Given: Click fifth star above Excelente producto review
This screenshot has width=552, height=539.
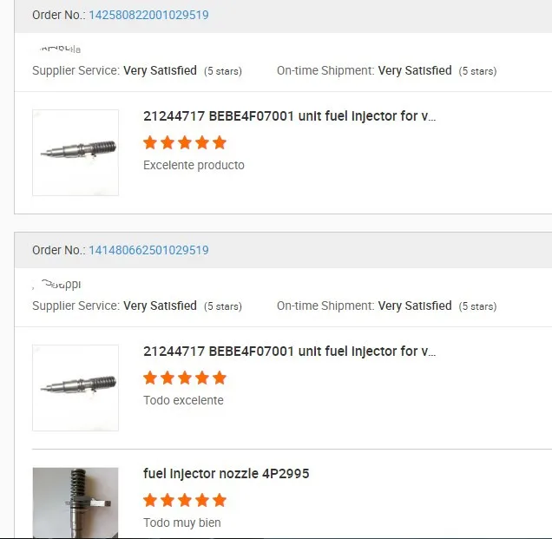Looking at the screenshot, I should point(220,142).
